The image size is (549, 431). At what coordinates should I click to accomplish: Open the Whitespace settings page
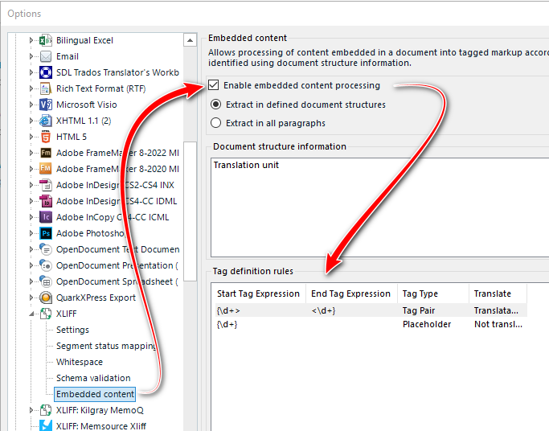tap(80, 362)
